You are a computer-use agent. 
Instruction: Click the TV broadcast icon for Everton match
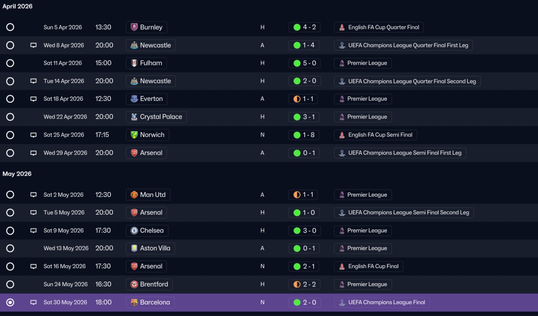pyautogui.click(x=34, y=99)
